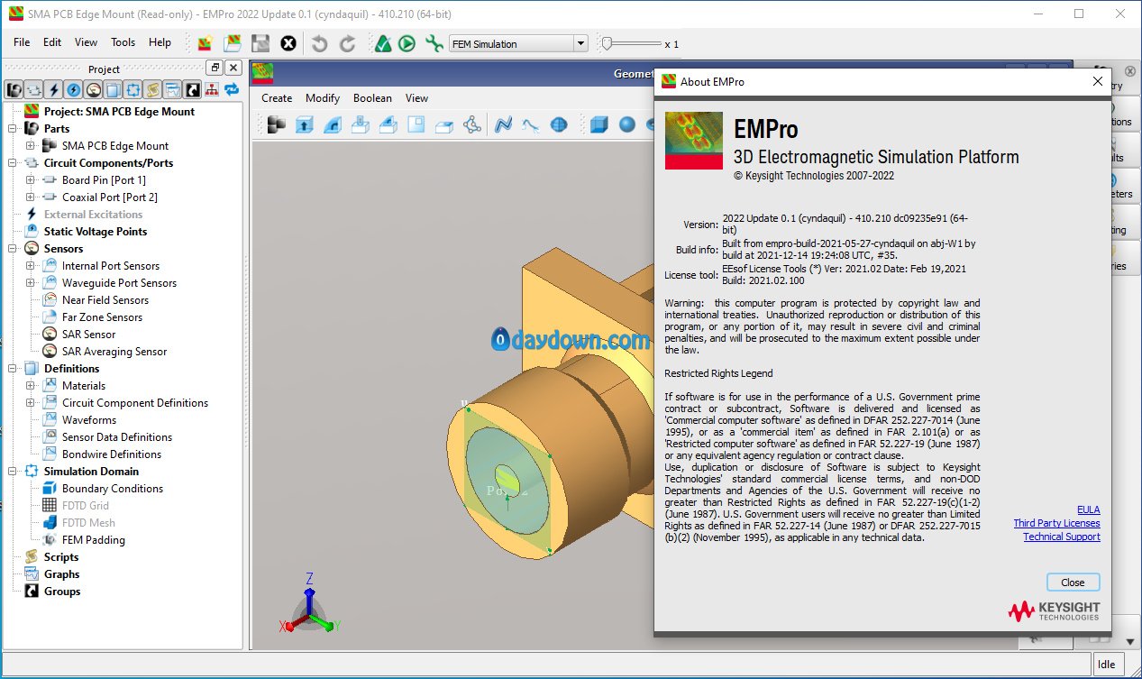Open the Modify menu in Geometry window
The width and height of the screenshot is (1142, 679).
pyautogui.click(x=323, y=98)
